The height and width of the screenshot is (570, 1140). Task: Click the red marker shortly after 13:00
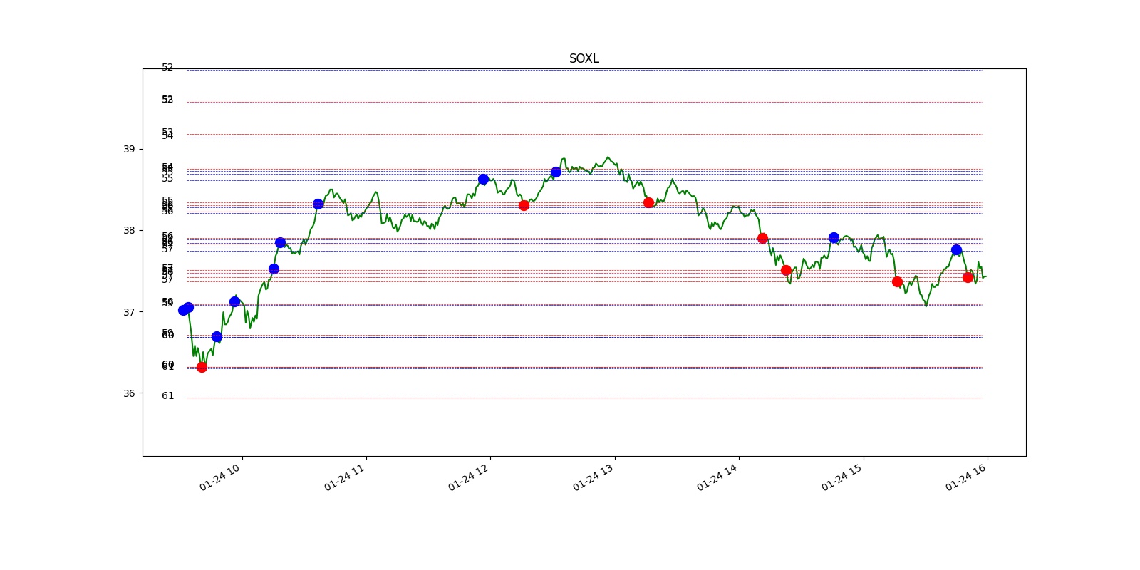coord(648,202)
